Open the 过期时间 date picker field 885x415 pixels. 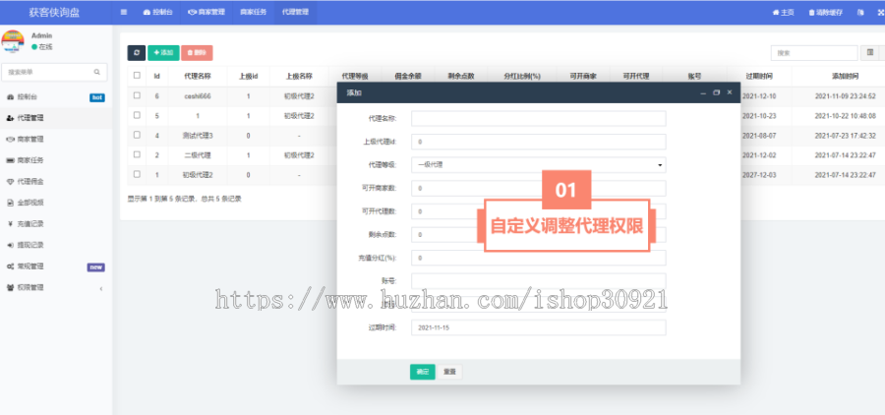(538, 327)
